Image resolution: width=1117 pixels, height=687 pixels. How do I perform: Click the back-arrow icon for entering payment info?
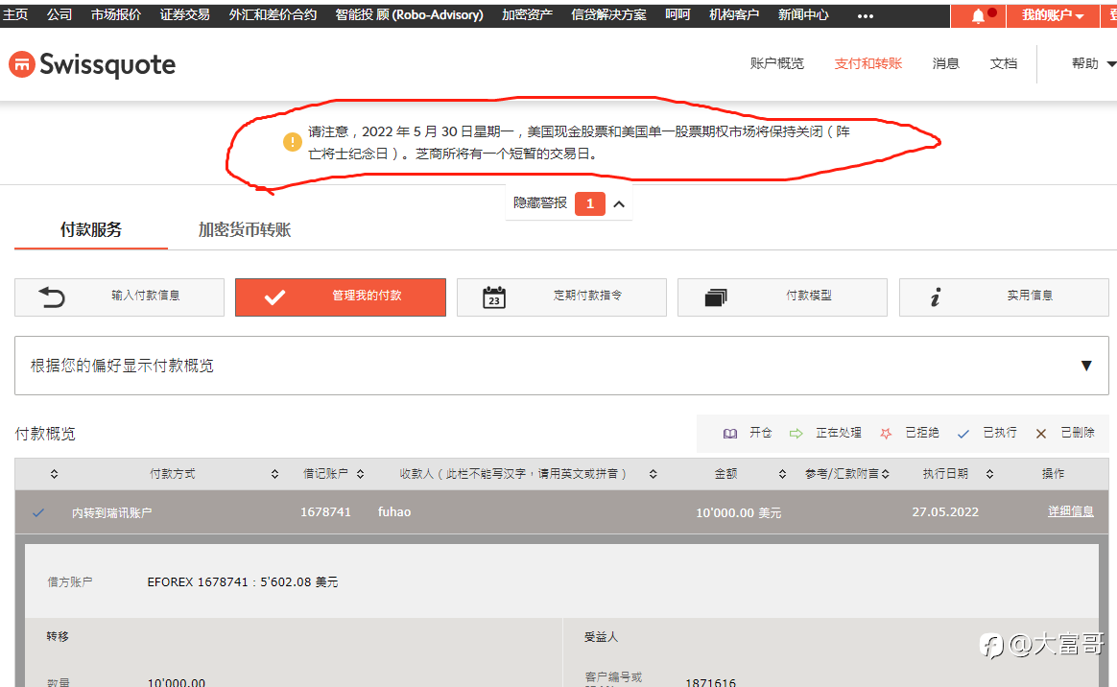tap(51, 296)
